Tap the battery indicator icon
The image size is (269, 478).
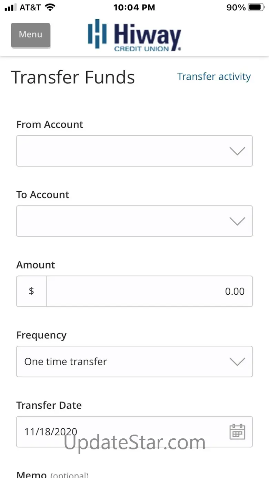pyautogui.click(x=256, y=8)
